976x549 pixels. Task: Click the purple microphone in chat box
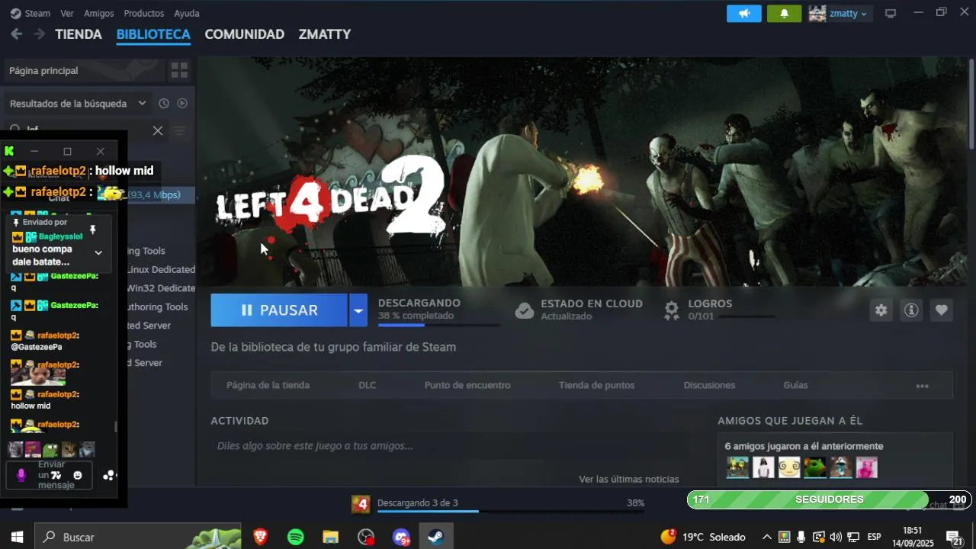coord(21,475)
